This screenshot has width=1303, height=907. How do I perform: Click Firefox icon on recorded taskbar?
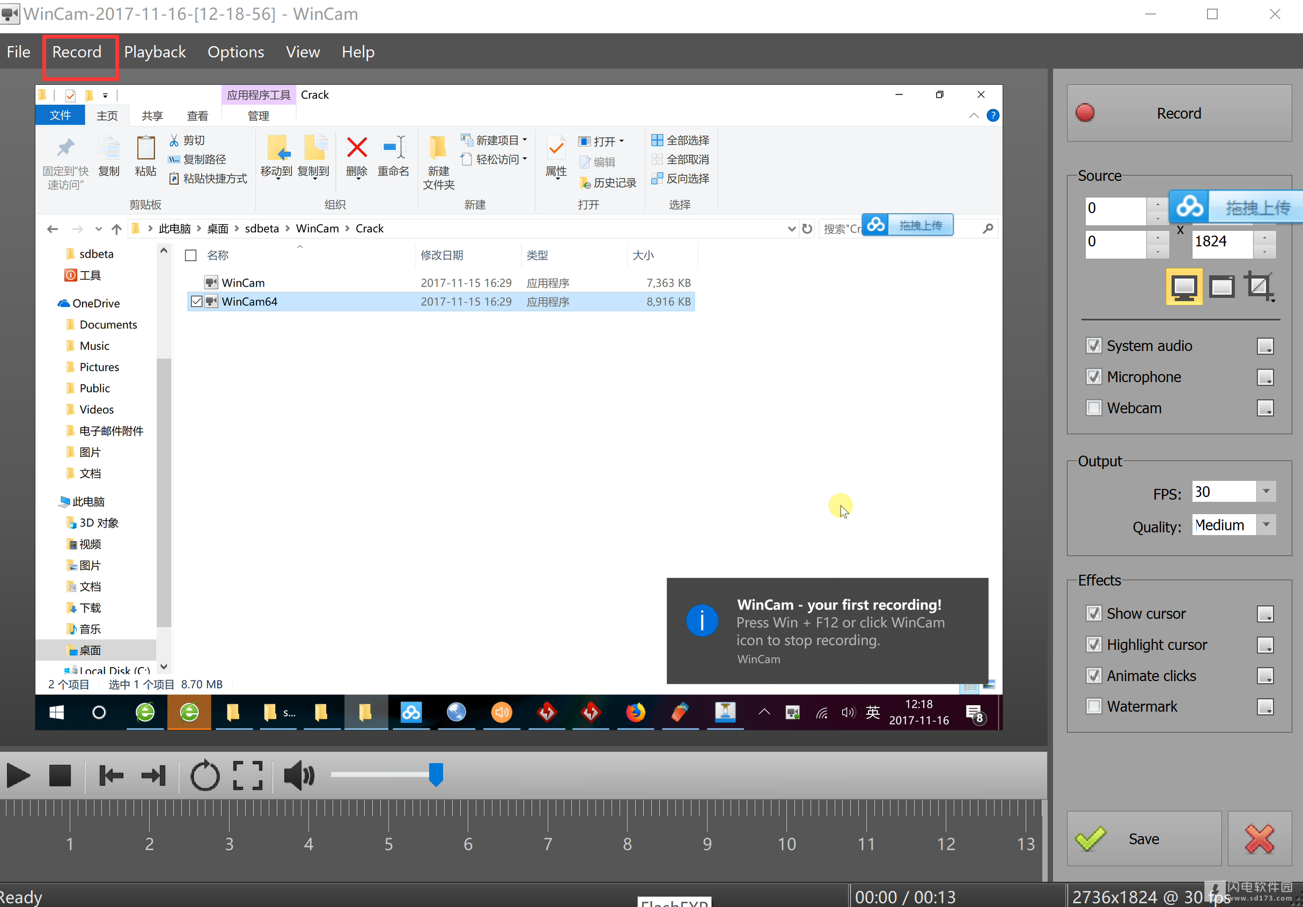tap(636, 712)
